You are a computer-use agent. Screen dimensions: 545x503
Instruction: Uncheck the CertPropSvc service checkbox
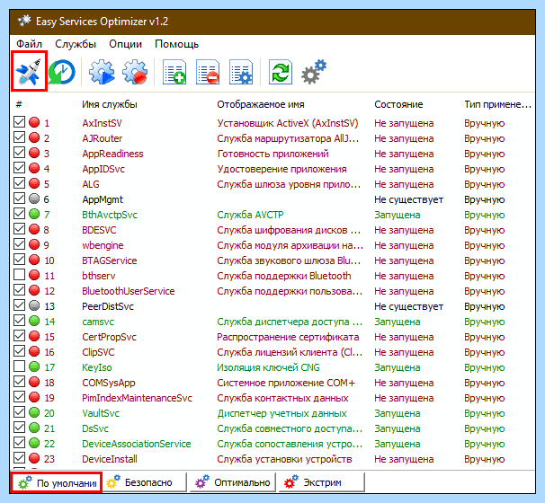[x=20, y=336]
